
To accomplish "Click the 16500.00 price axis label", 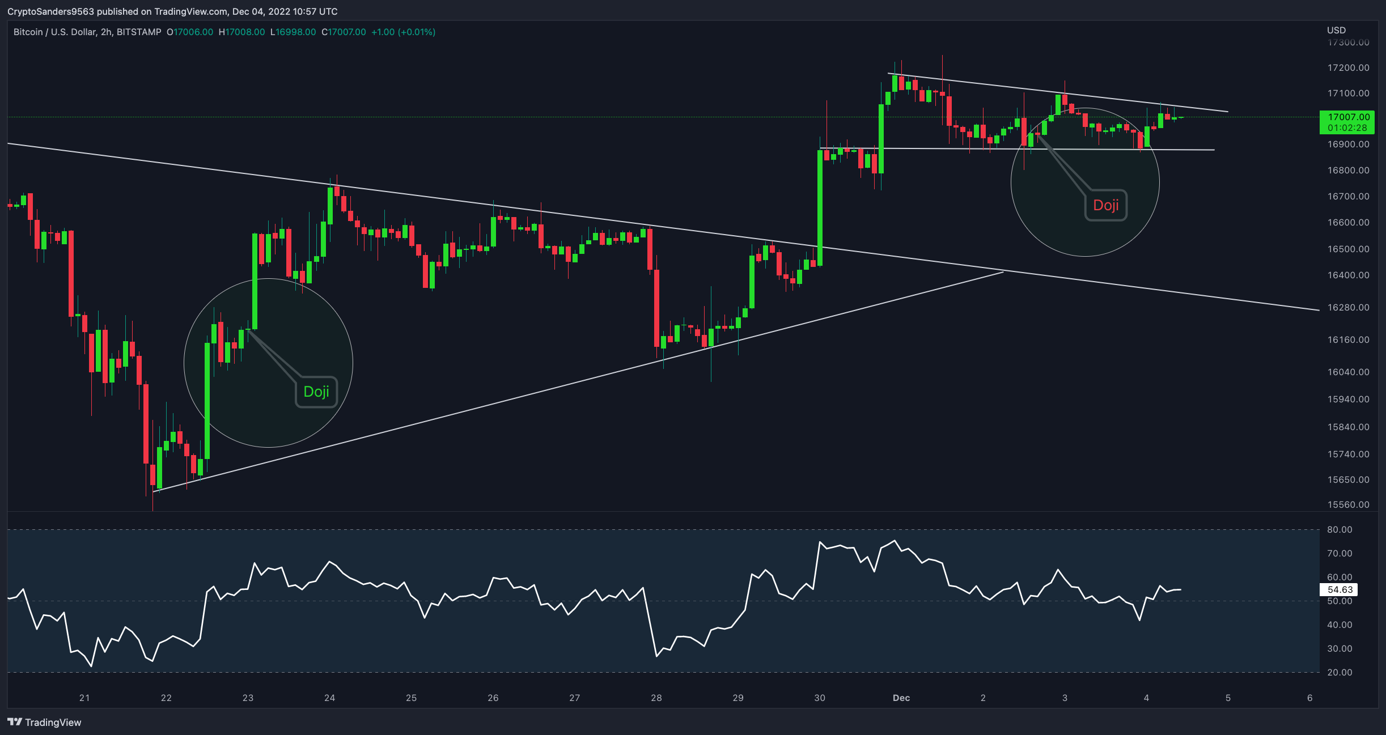I will (1348, 249).
